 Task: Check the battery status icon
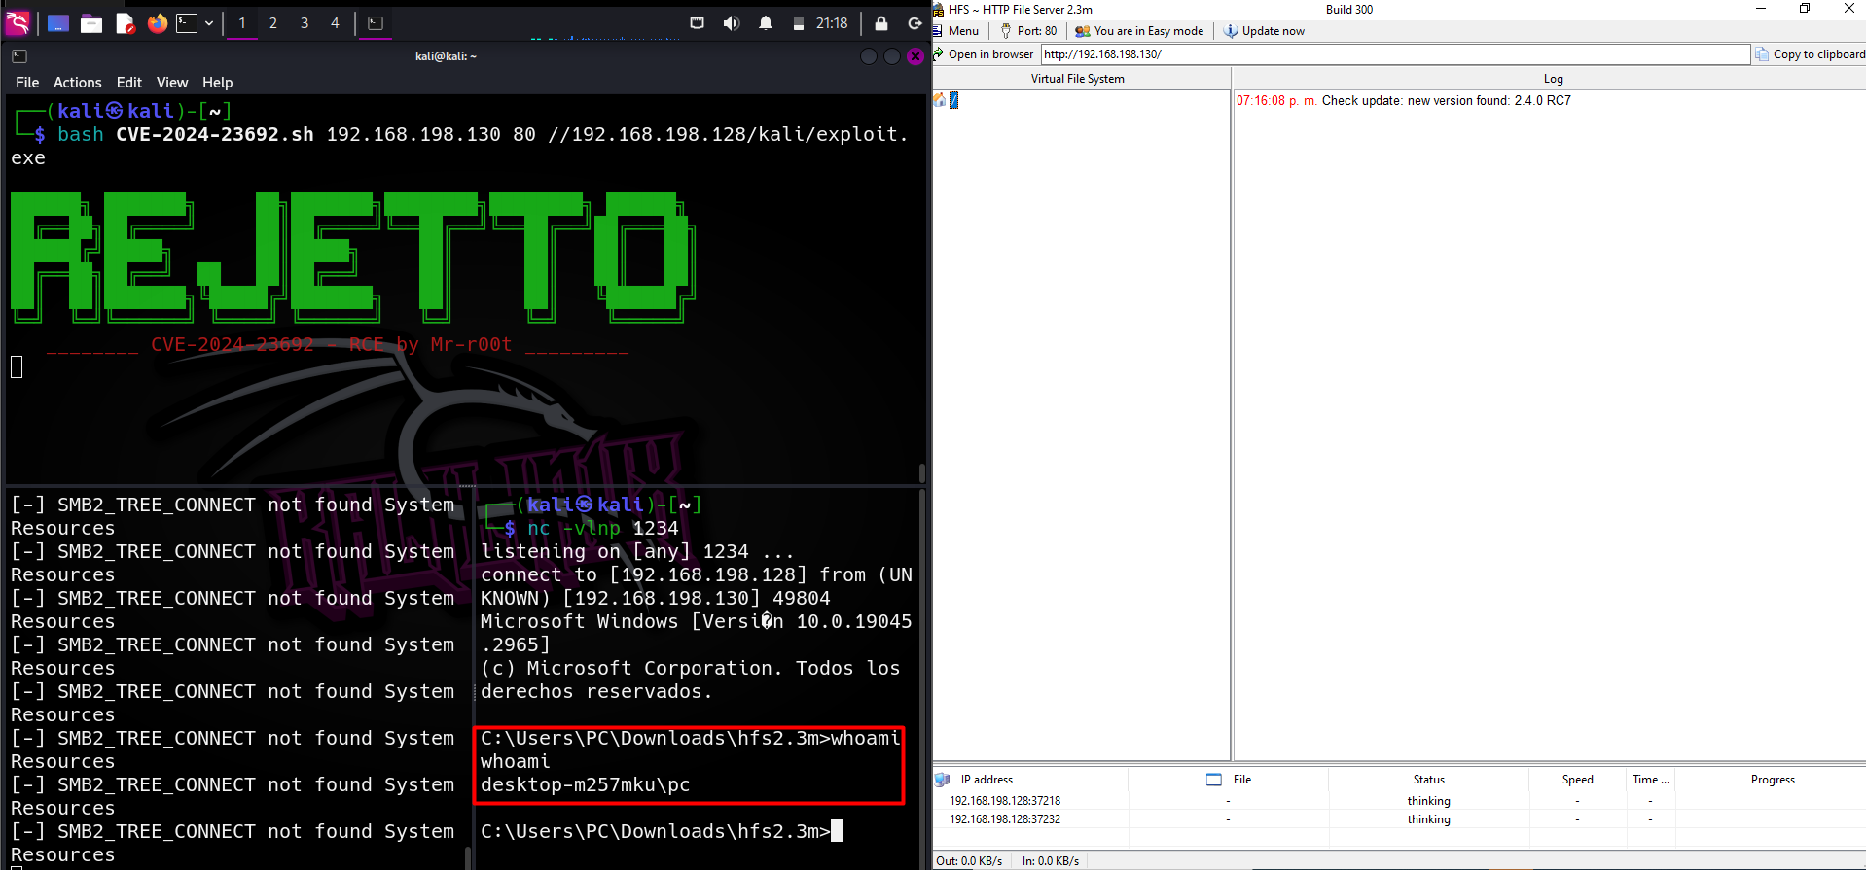point(798,23)
